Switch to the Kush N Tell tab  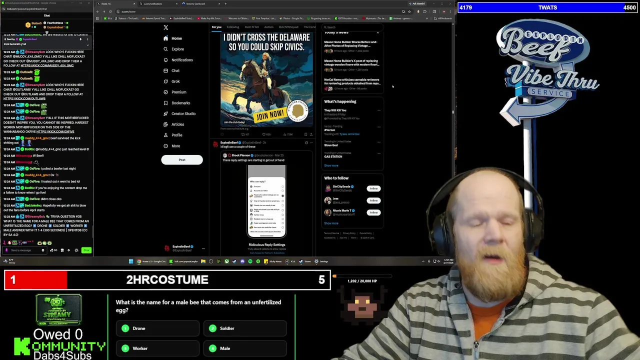click(x=251, y=27)
